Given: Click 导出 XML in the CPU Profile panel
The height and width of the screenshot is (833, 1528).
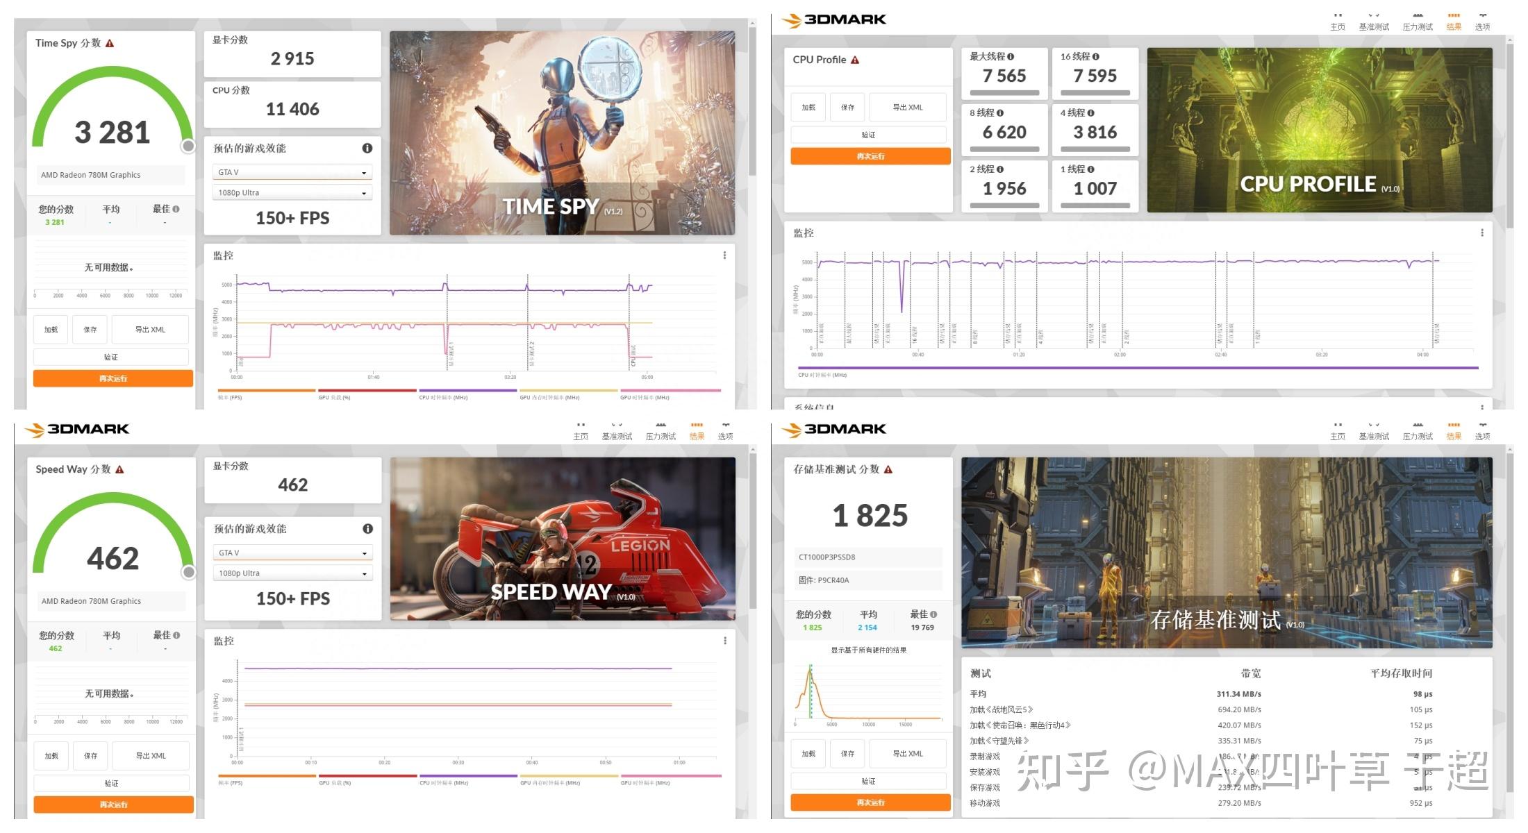Looking at the screenshot, I should click(908, 107).
